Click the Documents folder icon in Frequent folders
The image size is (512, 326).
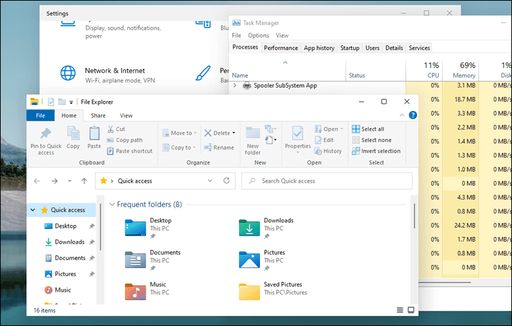tap(135, 260)
